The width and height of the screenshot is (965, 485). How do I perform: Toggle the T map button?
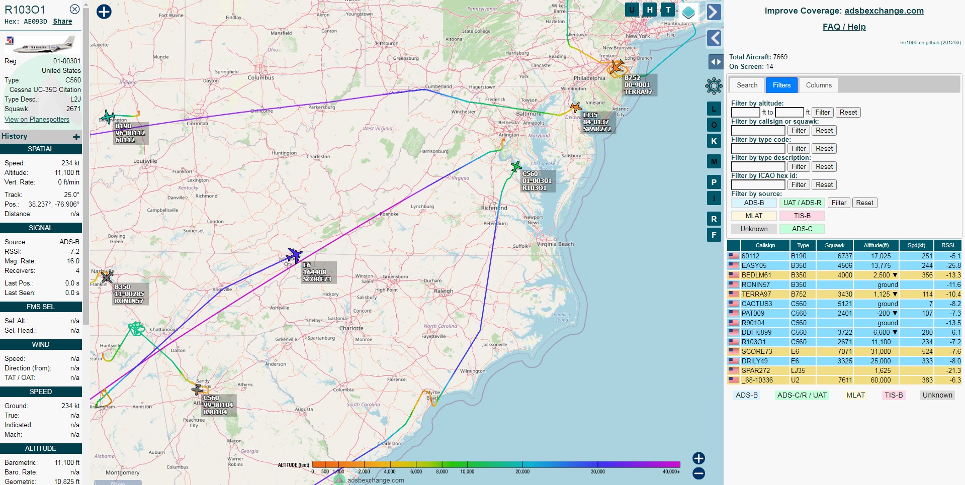point(668,10)
